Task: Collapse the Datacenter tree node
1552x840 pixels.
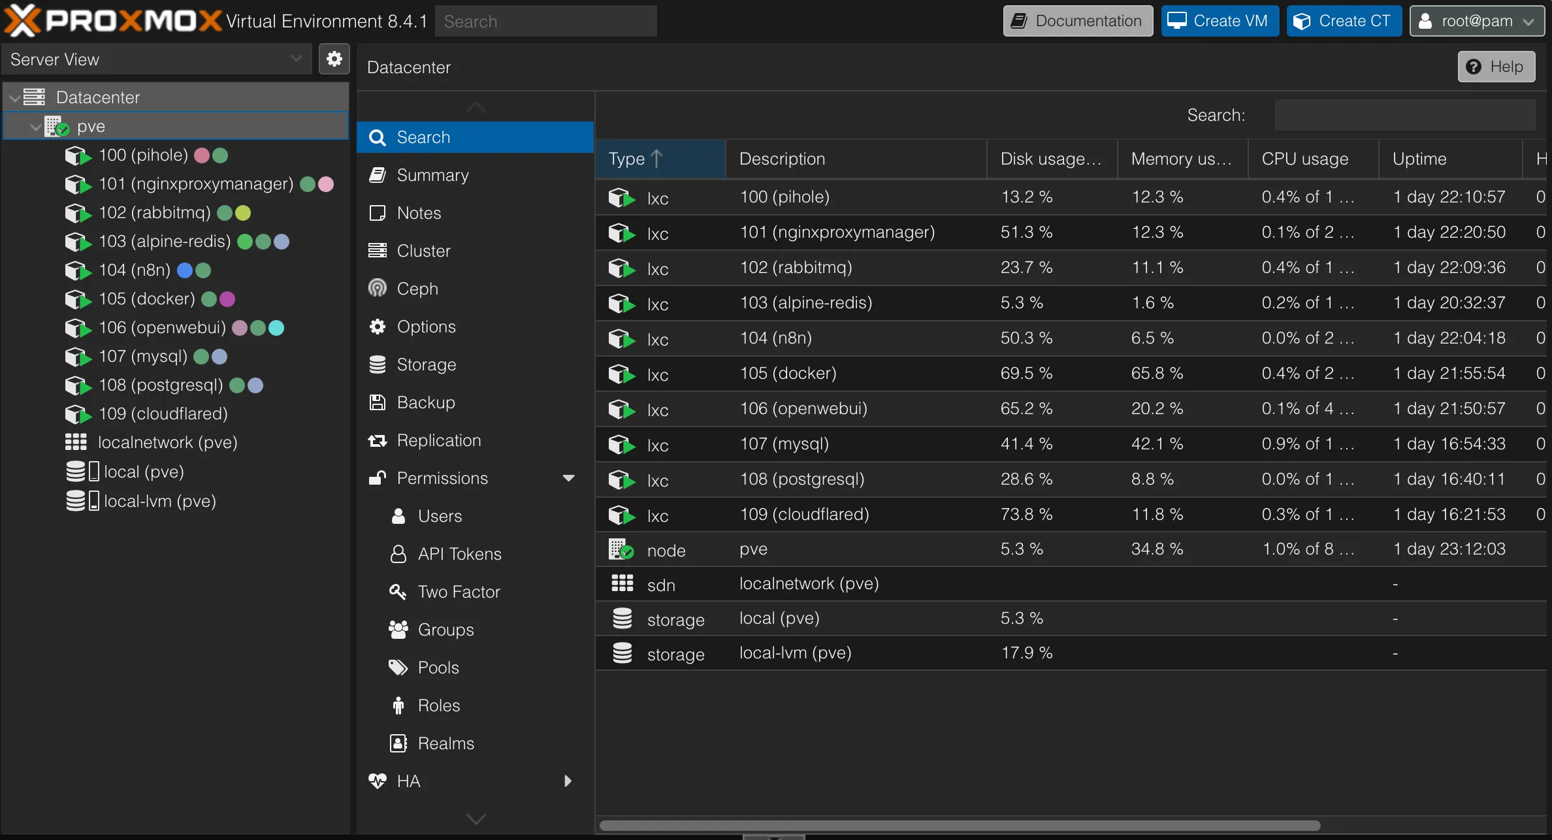Action: (14, 98)
